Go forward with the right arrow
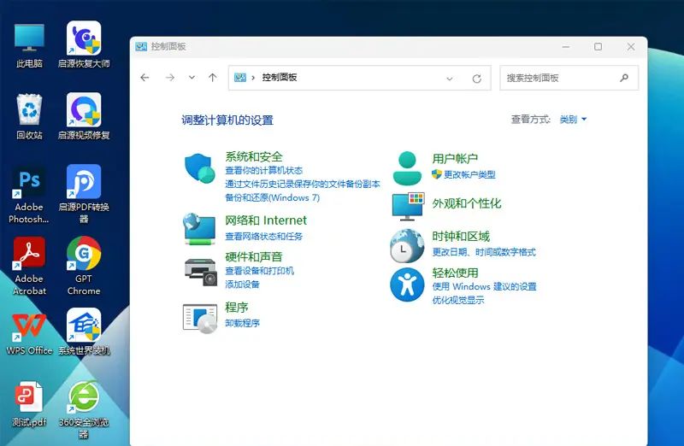684x446 pixels. pos(170,78)
